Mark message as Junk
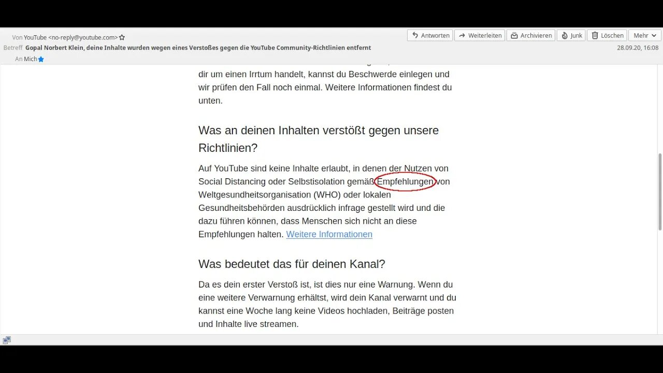Screen dimensions: 663x373 pyautogui.click(x=571, y=35)
